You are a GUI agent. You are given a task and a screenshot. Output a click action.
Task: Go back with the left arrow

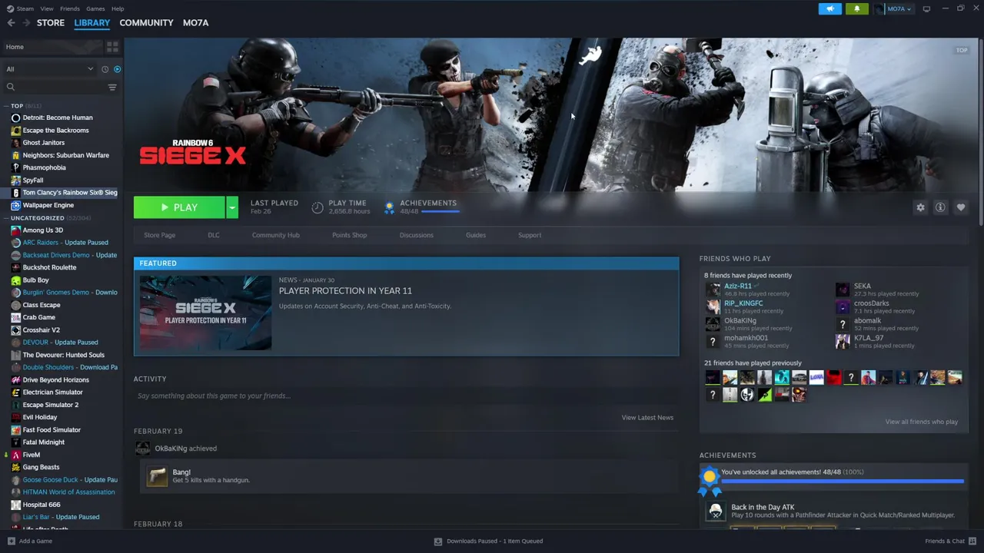tap(11, 22)
